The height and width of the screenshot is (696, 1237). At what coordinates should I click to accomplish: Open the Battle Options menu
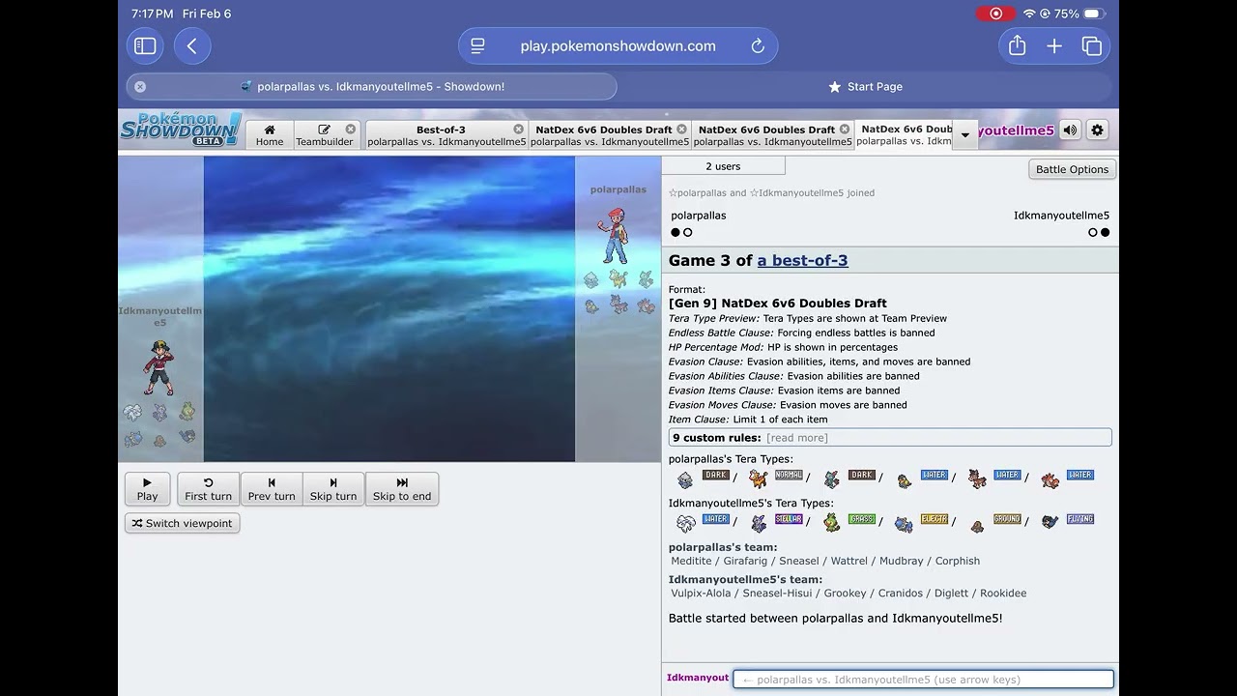pos(1072,169)
